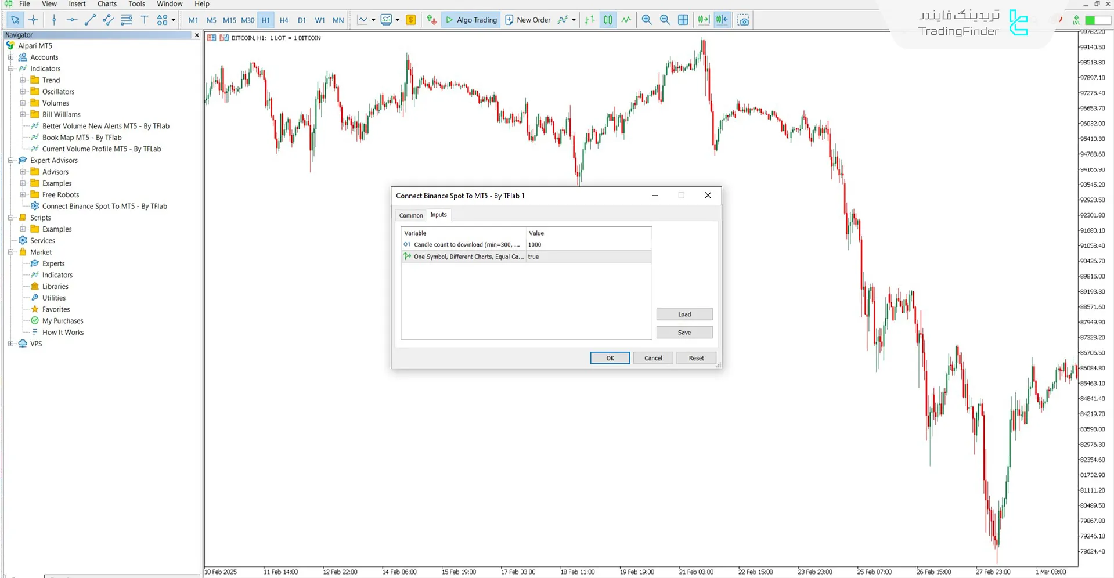Switch chart to M30 timeframe
Image resolution: width=1114 pixels, height=578 pixels.
click(x=247, y=20)
